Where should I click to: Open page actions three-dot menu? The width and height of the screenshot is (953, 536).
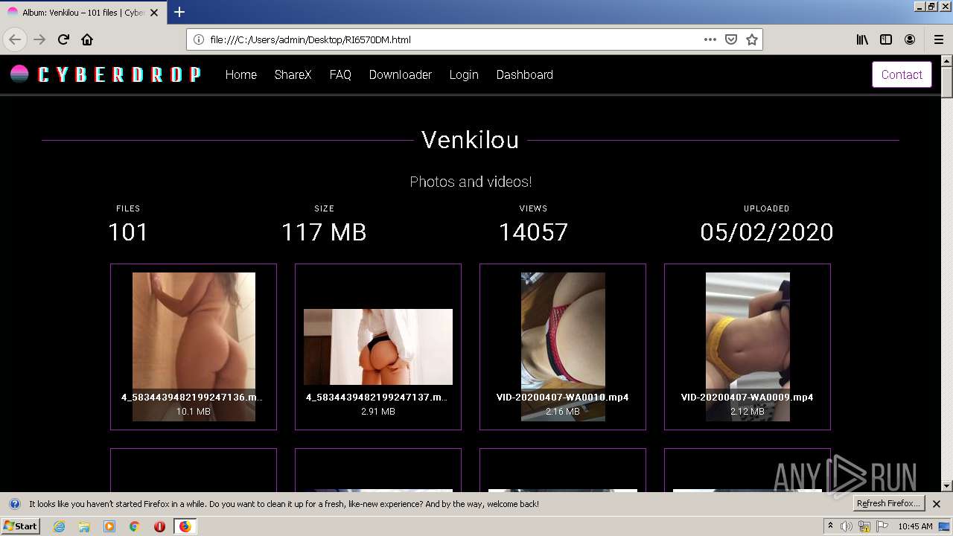pos(710,39)
